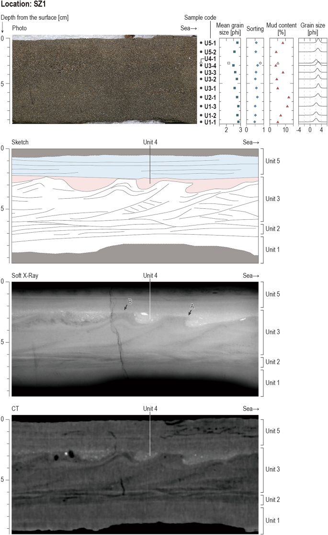Viewport: 328px width, 535px height.
Task: Select the 'Grain size [phi]' column header
Action: [313, 29]
